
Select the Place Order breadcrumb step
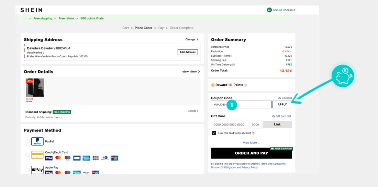pos(143,28)
